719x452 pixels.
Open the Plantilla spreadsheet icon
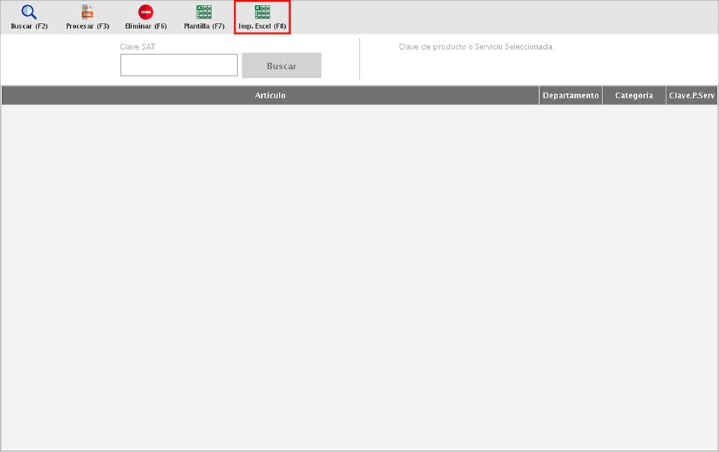(204, 12)
